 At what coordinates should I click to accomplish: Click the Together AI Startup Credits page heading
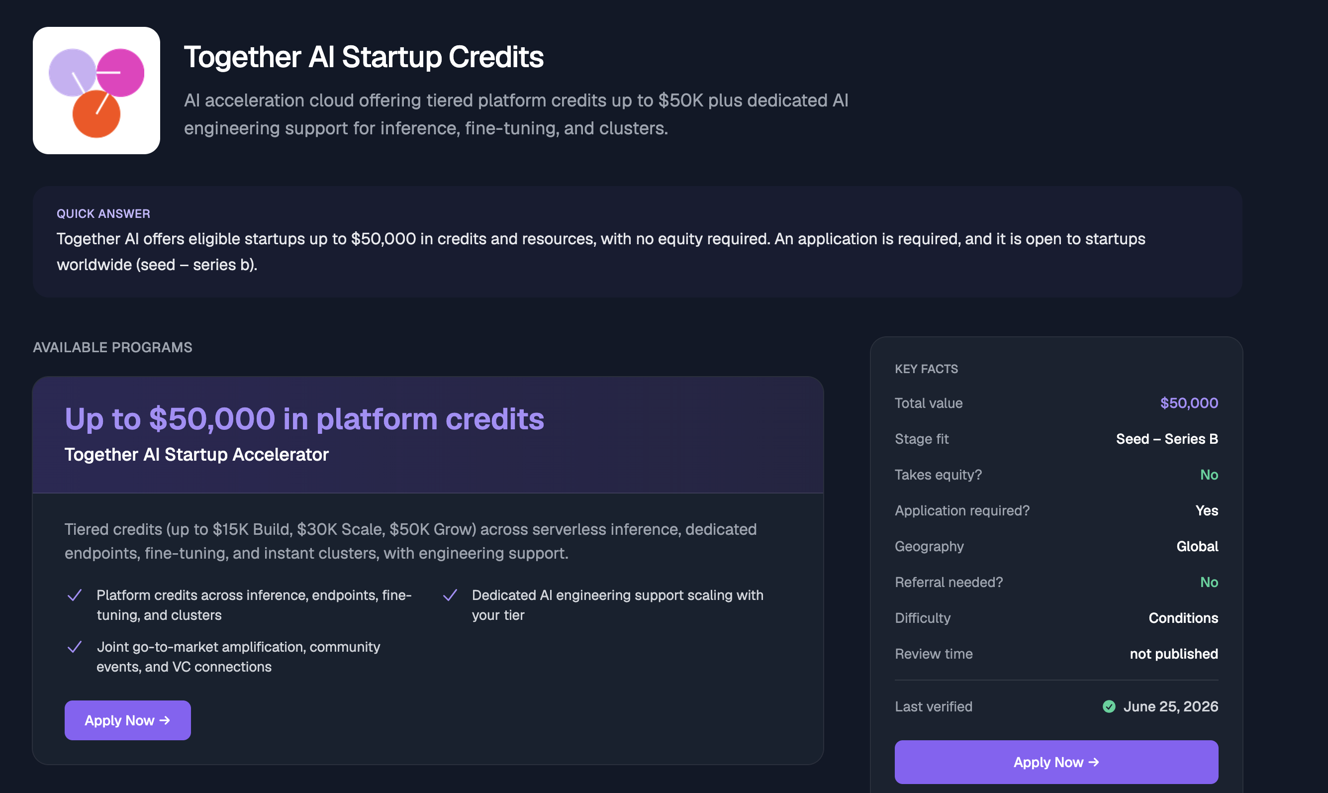pyautogui.click(x=364, y=57)
